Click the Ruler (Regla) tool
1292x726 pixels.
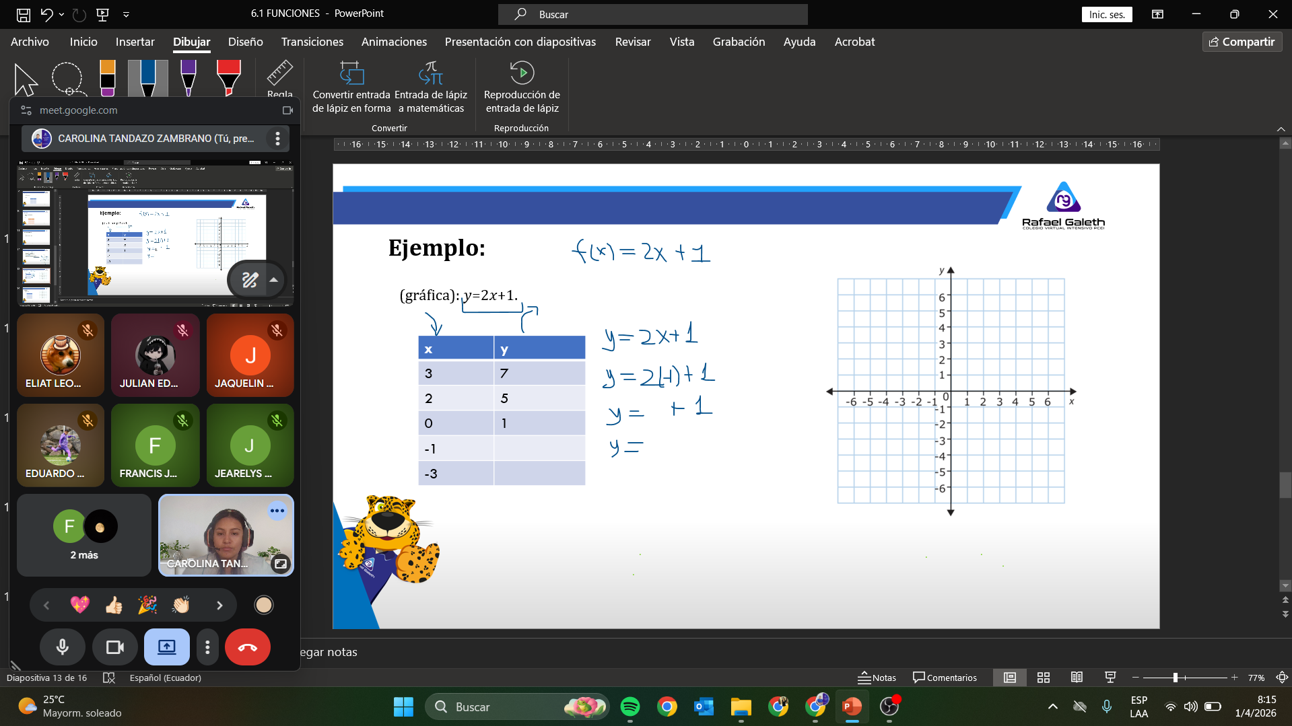(x=279, y=79)
